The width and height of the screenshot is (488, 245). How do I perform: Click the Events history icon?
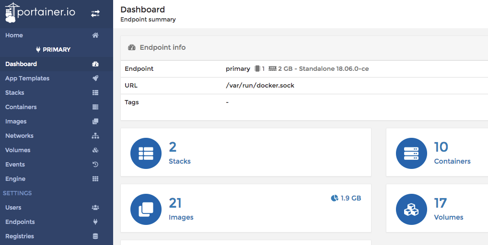(95, 165)
